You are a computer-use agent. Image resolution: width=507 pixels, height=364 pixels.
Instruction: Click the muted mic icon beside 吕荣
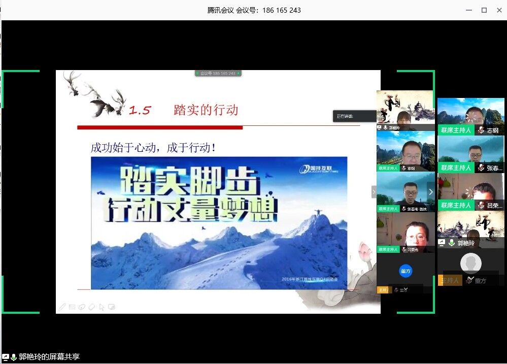(x=481, y=206)
